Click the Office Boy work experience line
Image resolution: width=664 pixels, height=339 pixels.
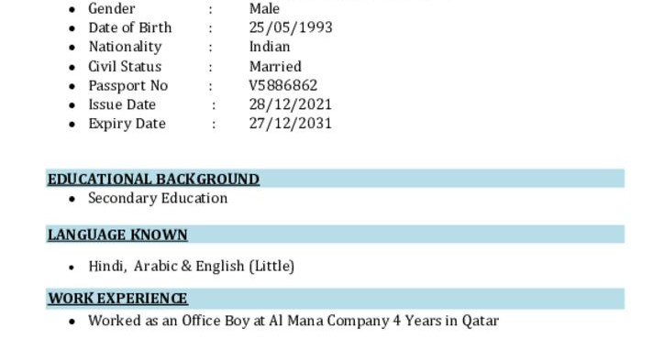[x=293, y=321]
